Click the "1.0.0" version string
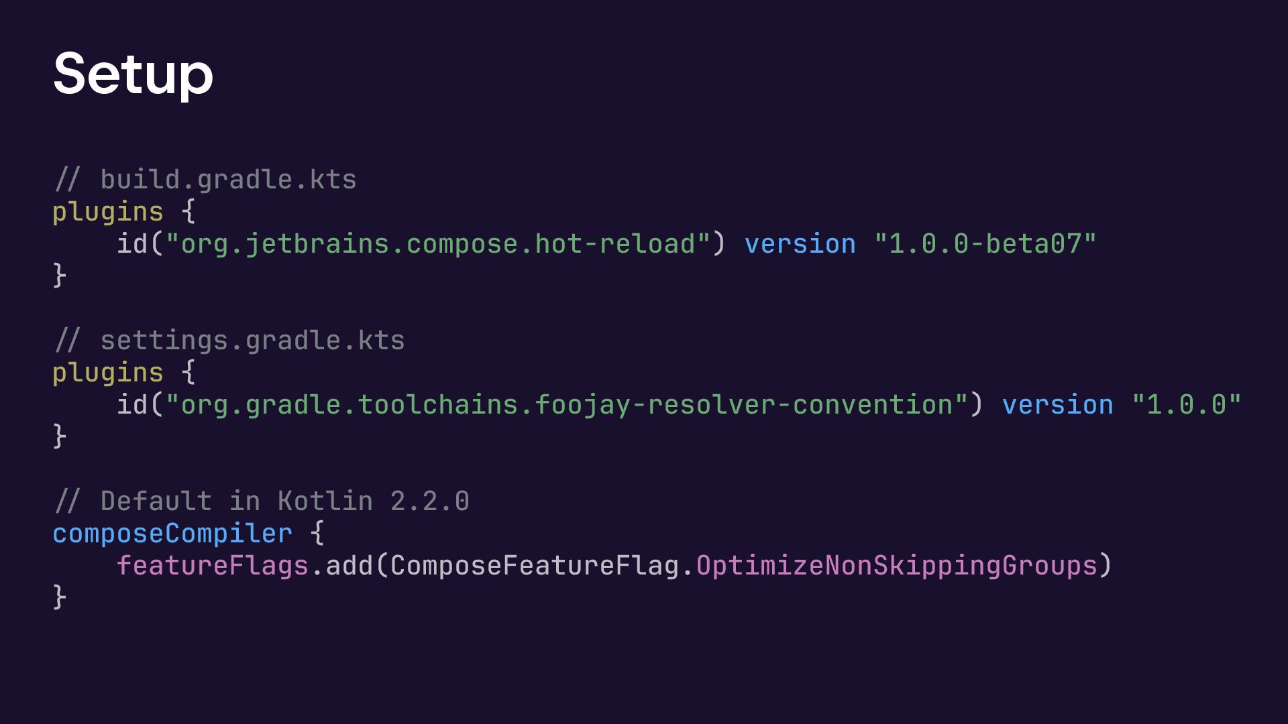 pos(1186,405)
